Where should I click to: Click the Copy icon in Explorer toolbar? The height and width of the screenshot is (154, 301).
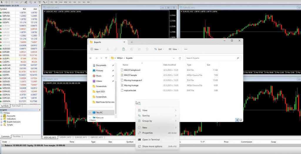tap(116, 49)
